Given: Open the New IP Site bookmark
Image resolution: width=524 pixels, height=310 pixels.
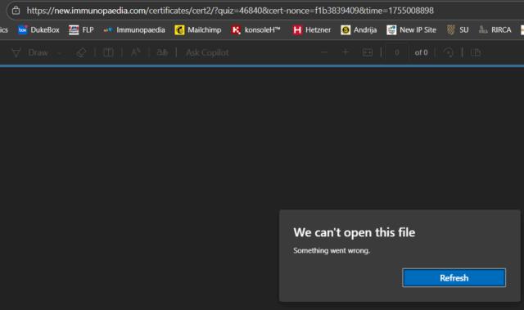Looking at the screenshot, I should [411, 30].
